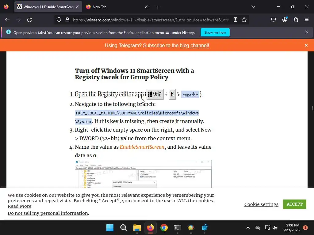Switch to the Windows 11 Disable SmartScreen tab
314x235 pixels.
pyautogui.click(x=48, y=7)
